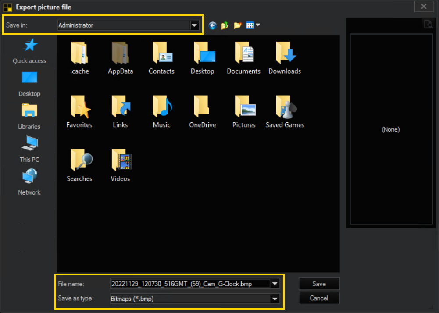Image resolution: width=439 pixels, height=313 pixels.
Task: Browse Network locations
Action: [x=29, y=181]
